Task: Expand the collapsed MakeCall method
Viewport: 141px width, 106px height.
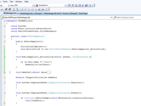Action: [x=5, y=72]
